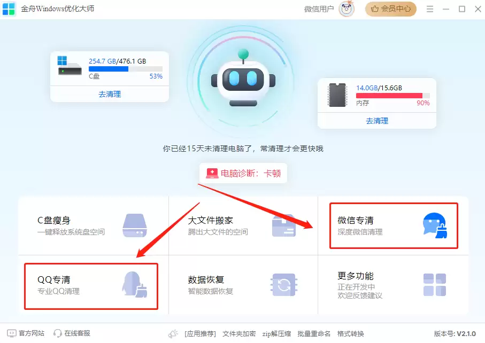Click the WeChat cleaning chat bubble icon

(x=435, y=225)
